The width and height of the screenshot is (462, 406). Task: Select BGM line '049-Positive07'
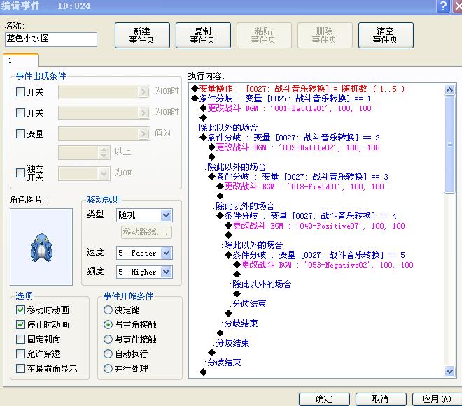point(315,226)
